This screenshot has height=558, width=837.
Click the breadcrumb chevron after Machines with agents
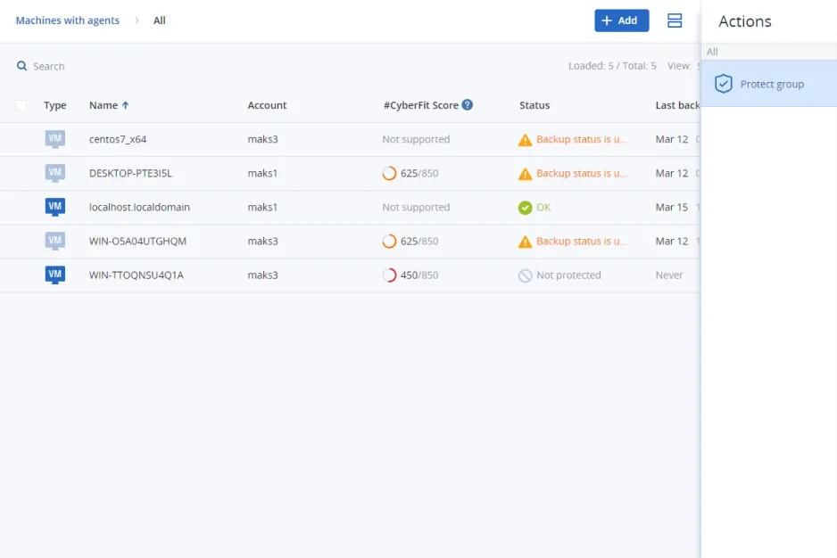coord(137,21)
